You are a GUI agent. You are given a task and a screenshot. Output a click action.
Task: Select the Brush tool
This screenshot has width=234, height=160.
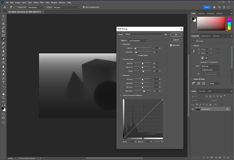tap(3, 47)
